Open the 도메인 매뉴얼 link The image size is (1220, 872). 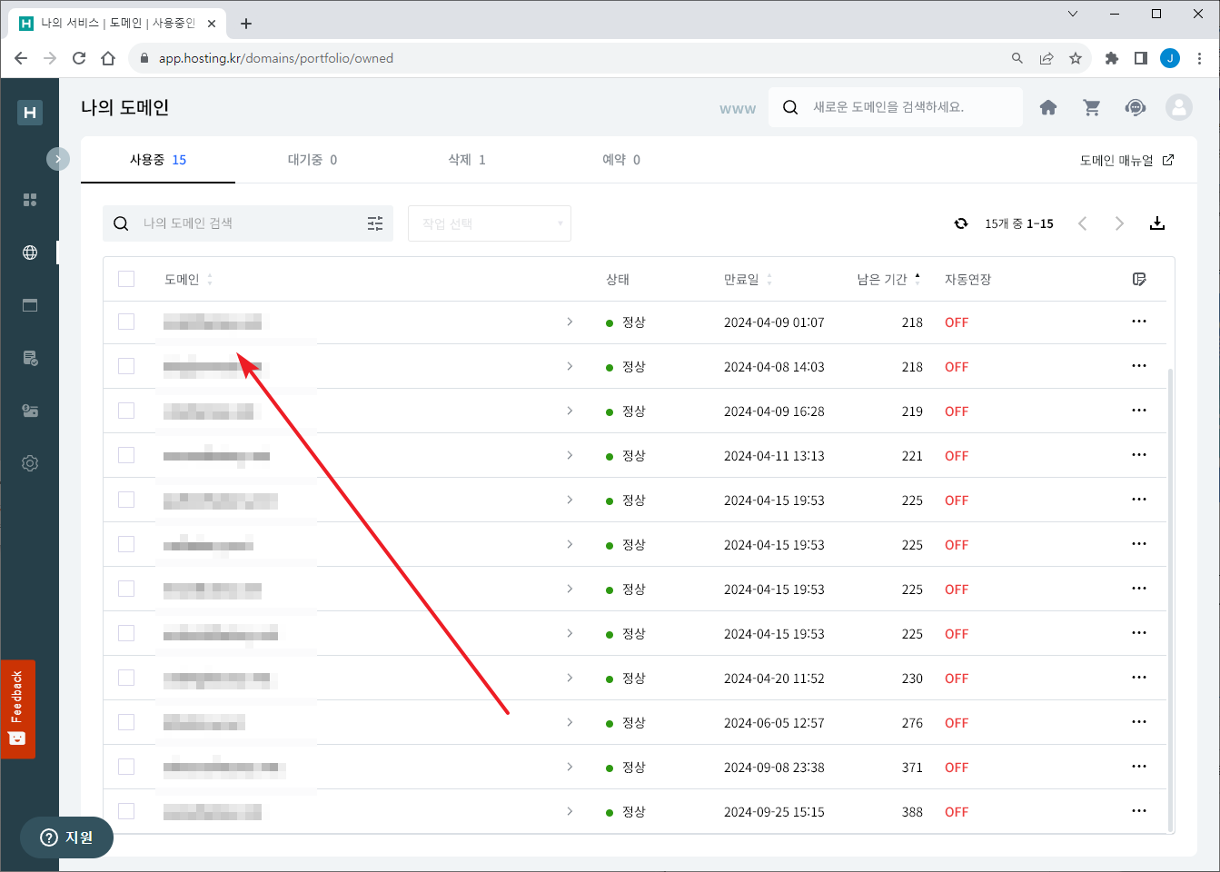(x=1126, y=160)
